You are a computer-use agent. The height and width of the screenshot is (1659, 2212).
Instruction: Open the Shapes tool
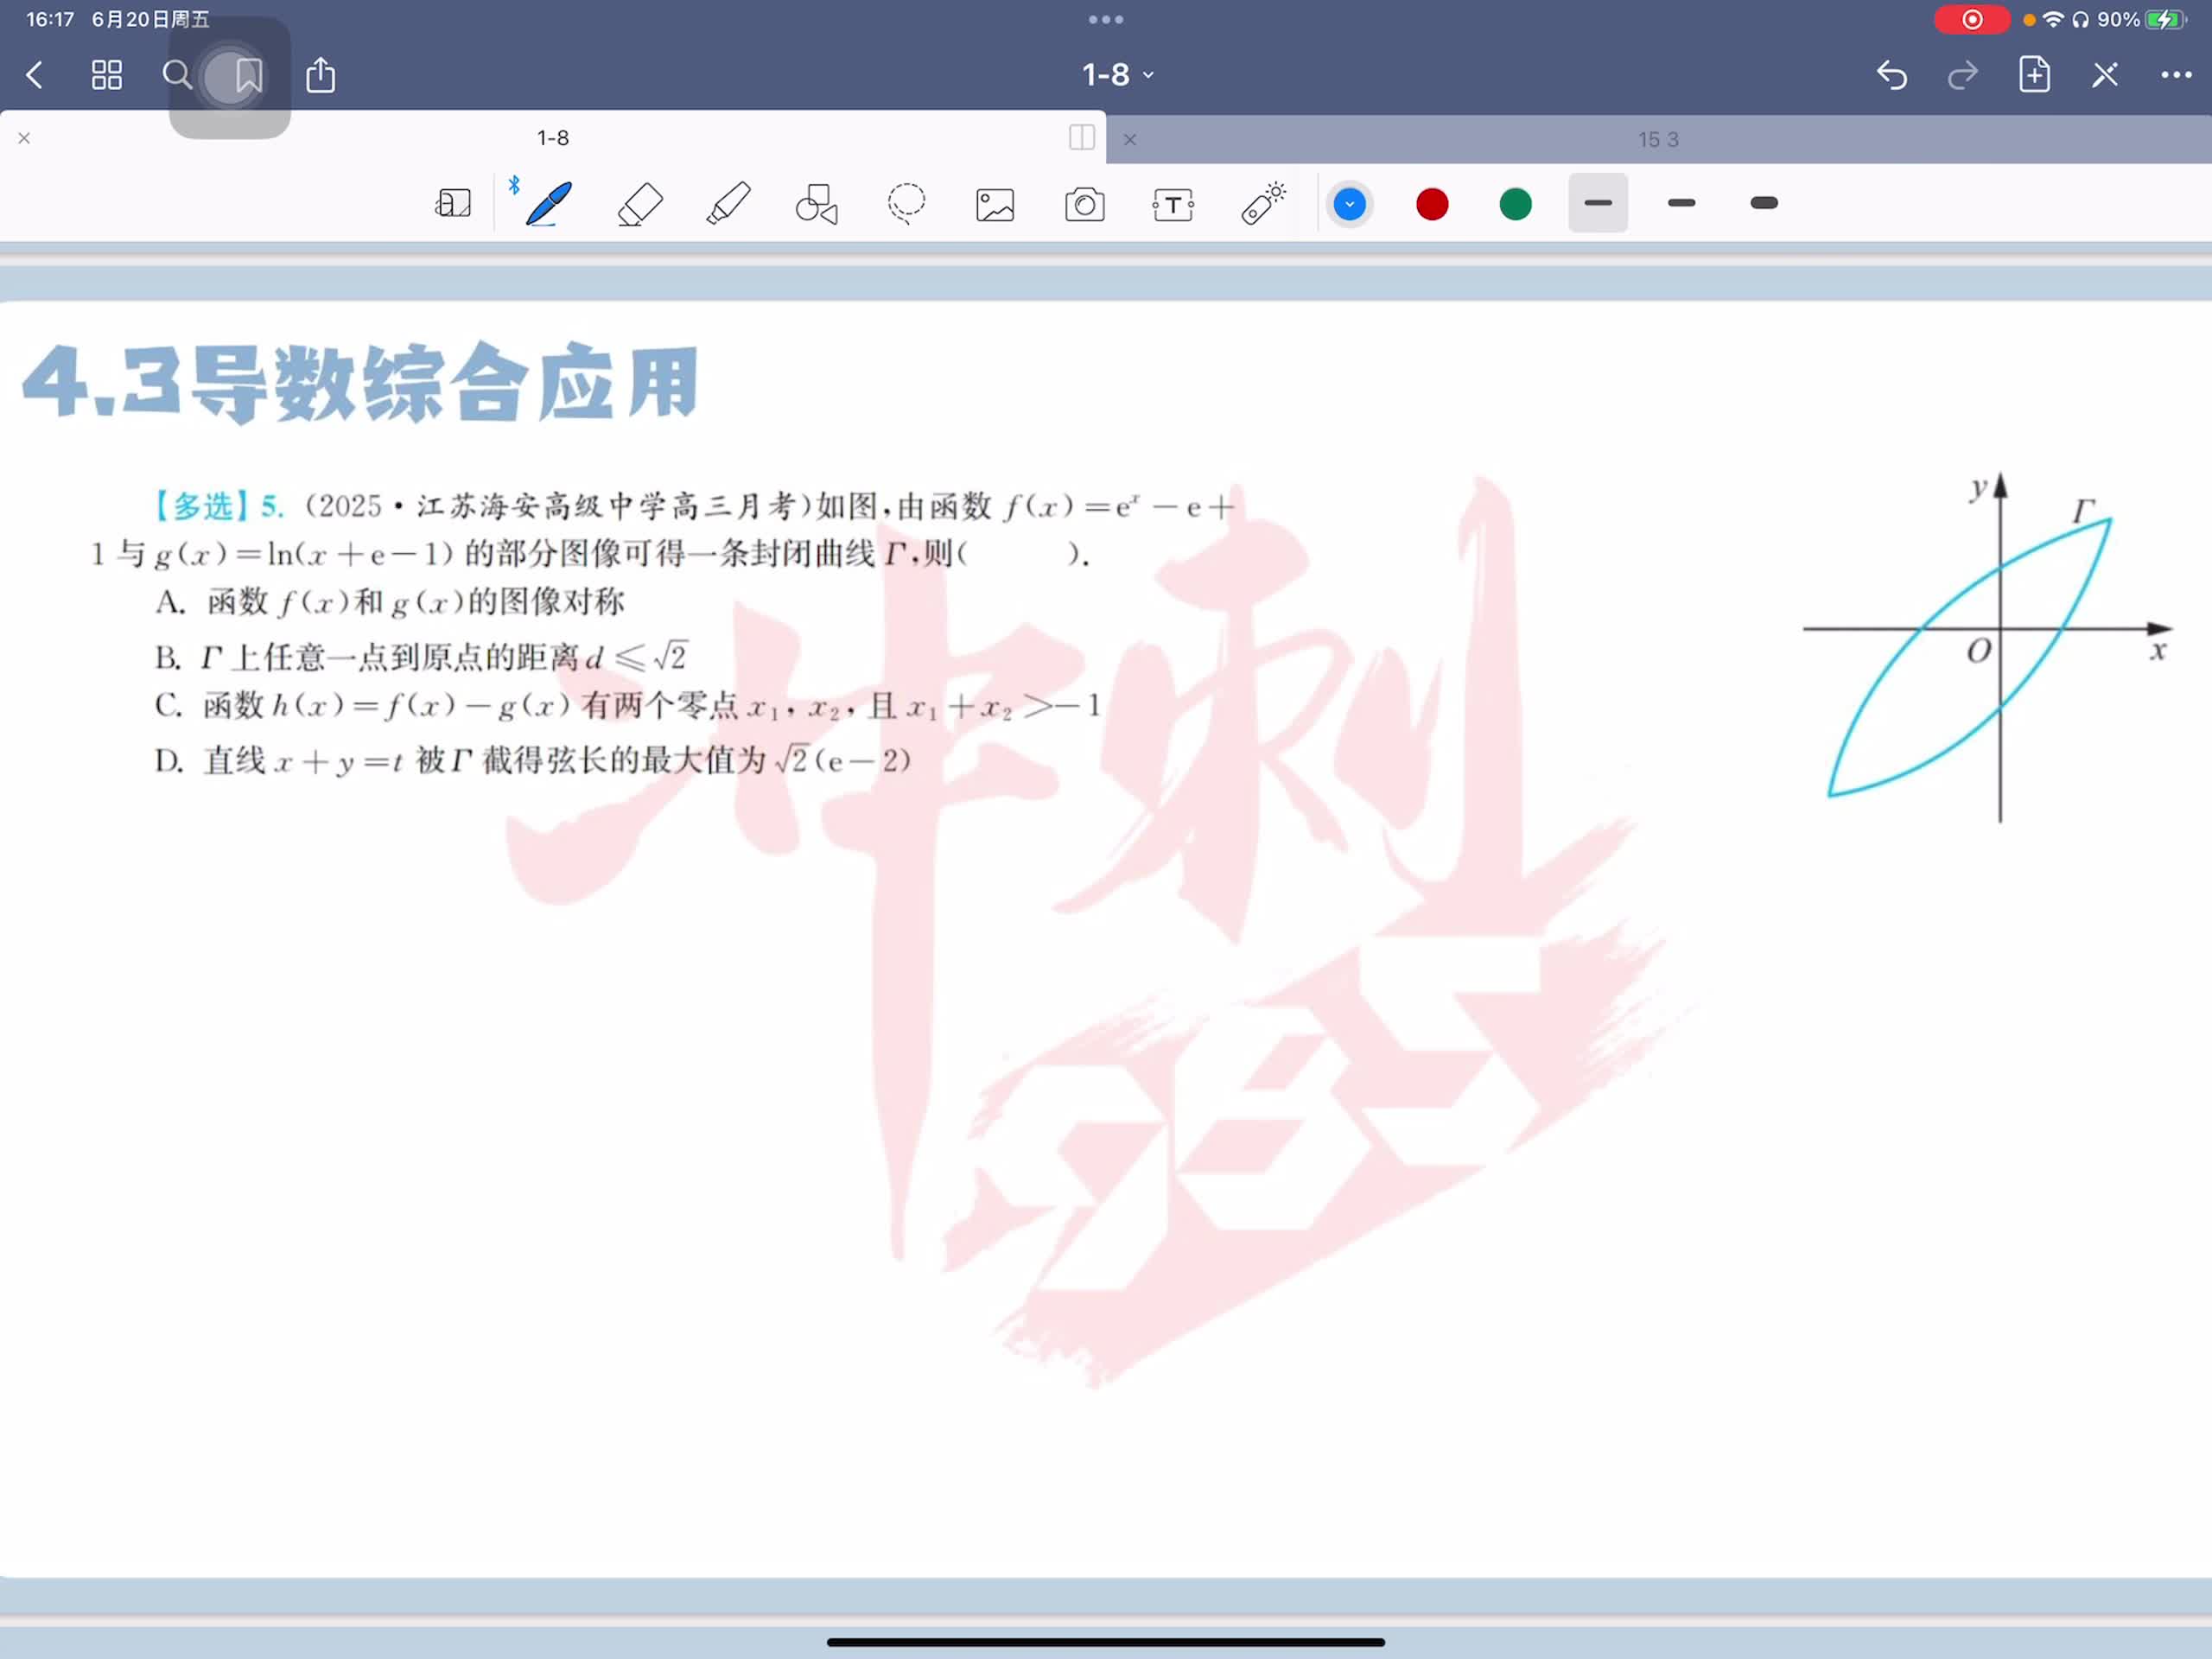point(816,204)
